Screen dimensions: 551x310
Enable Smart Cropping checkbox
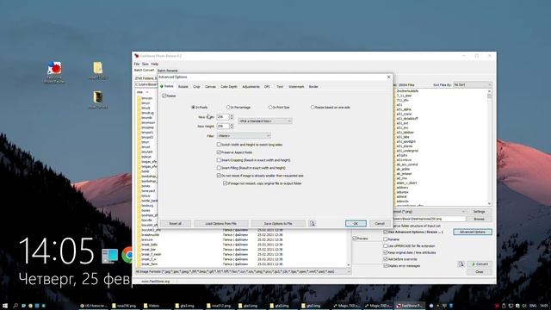point(219,160)
